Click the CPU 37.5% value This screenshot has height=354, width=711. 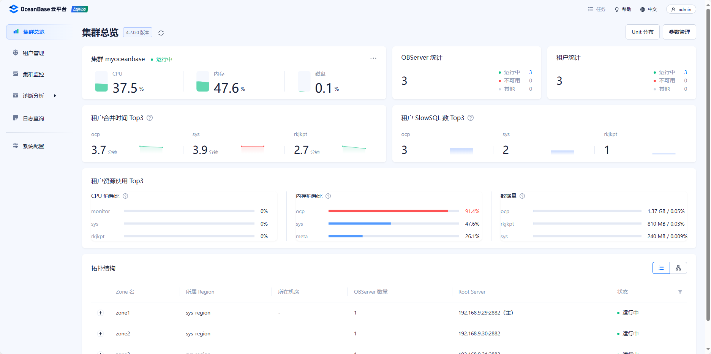pyautogui.click(x=128, y=88)
